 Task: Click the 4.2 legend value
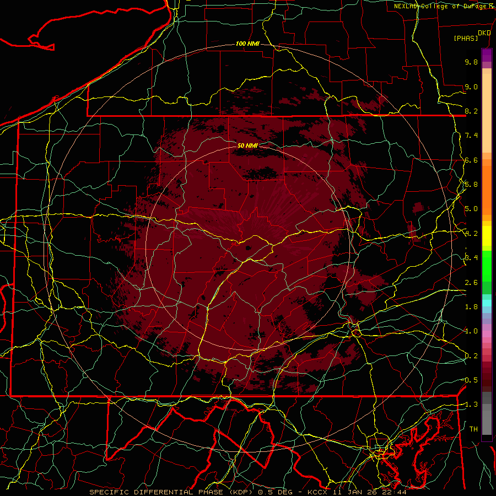471,234
